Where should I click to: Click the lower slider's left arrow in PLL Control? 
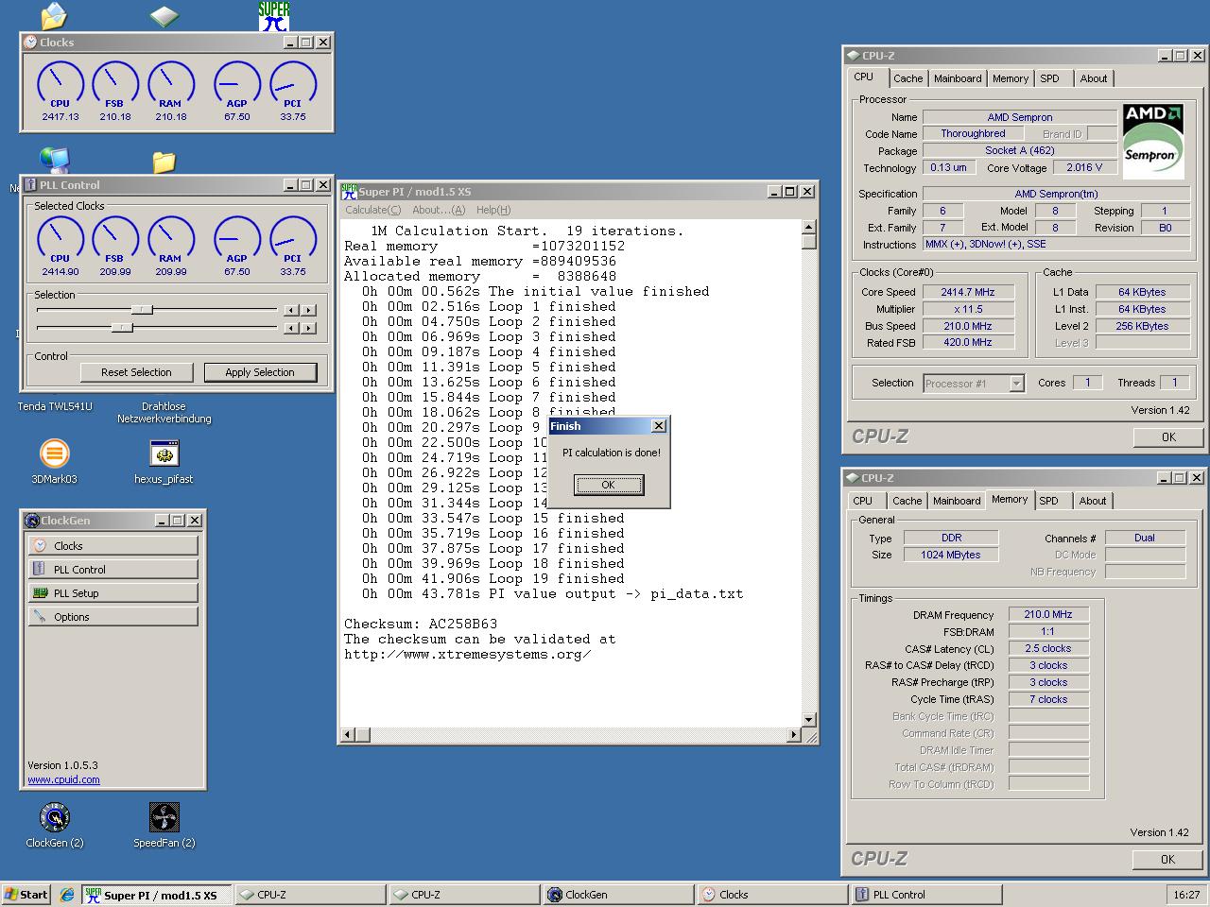tap(292, 327)
